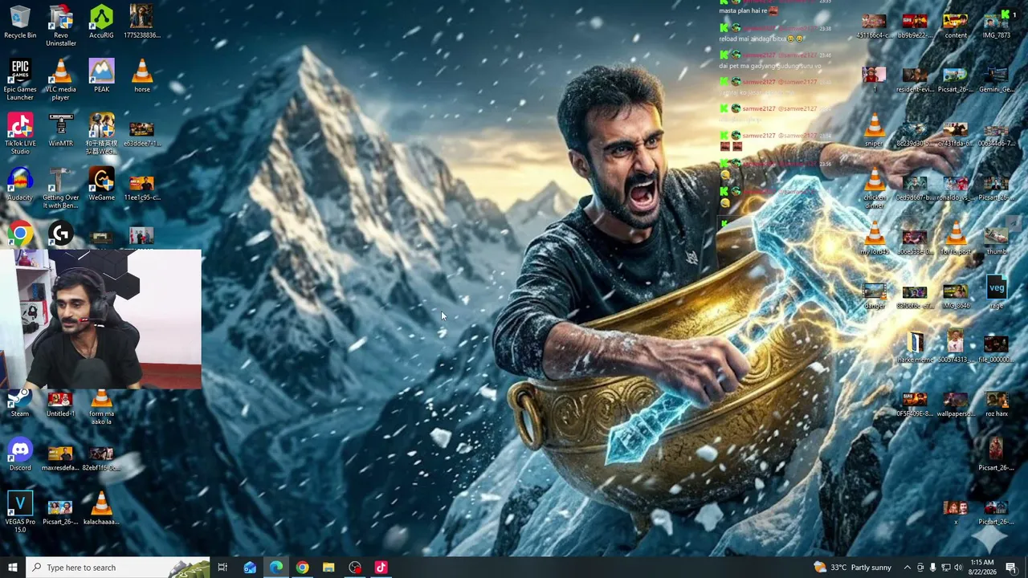1028x578 pixels.
Task: Select the 'for fb post' VLC file
Action: (x=956, y=239)
